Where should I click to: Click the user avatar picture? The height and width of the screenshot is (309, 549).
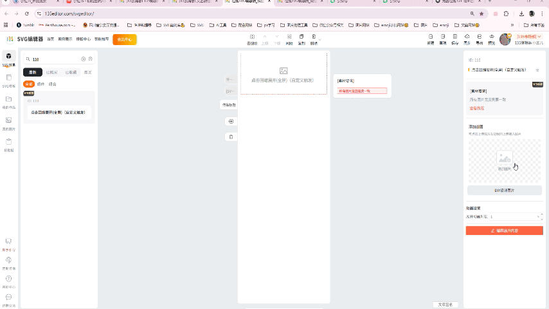pyautogui.click(x=505, y=39)
